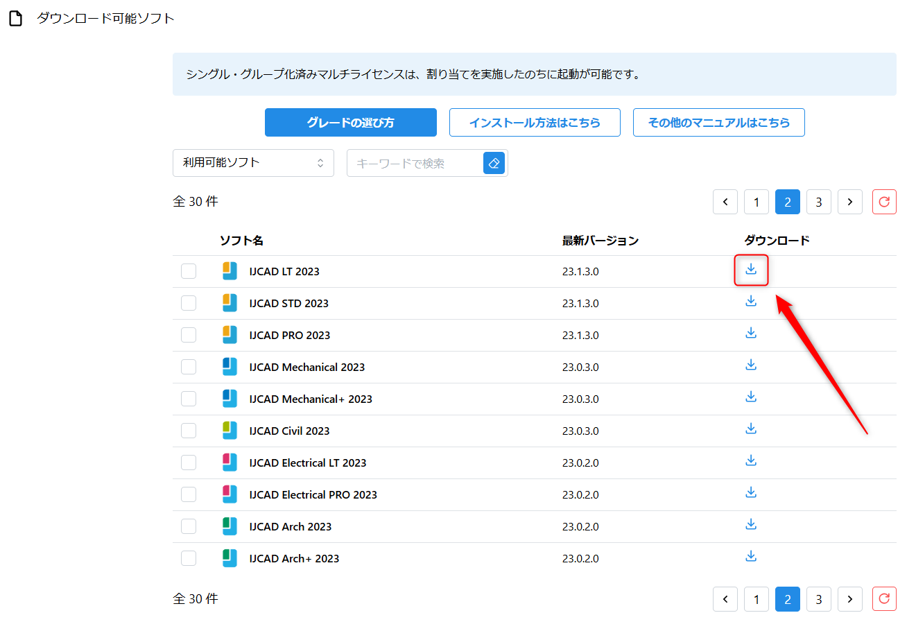Image resolution: width=916 pixels, height=622 pixels.
Task: Go to previous page in top pagination
Action: [x=725, y=202]
